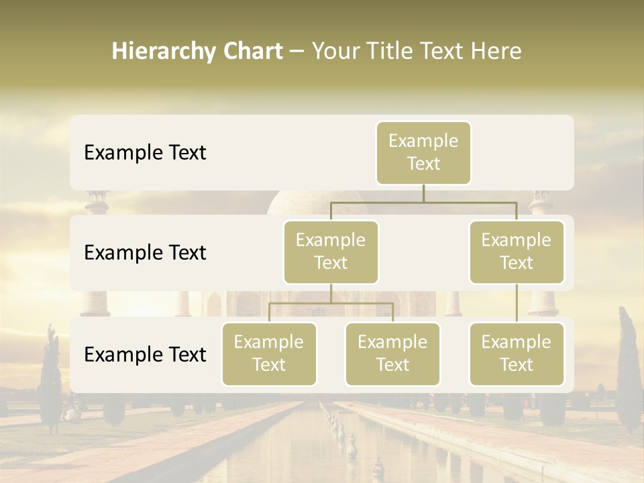The width and height of the screenshot is (644, 483).
Task: Click the second-level left chart box
Action: click(331, 252)
